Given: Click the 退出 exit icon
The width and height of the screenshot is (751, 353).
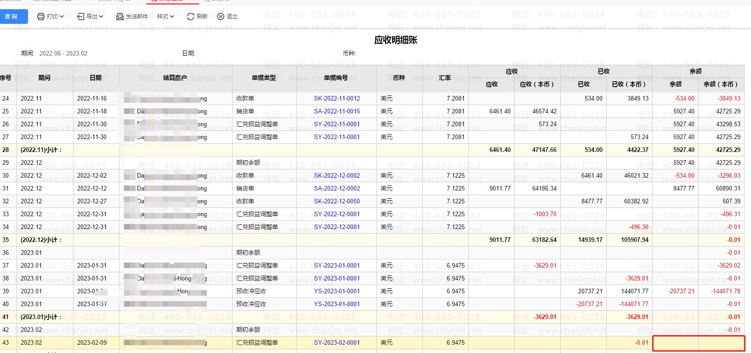Looking at the screenshot, I should 221,17.
